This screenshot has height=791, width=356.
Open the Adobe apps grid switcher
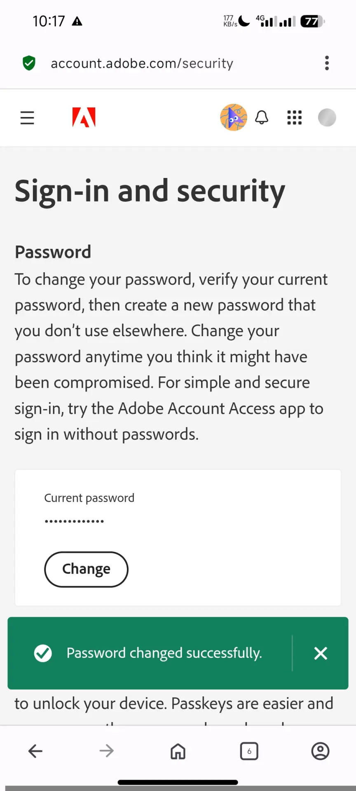(x=294, y=117)
